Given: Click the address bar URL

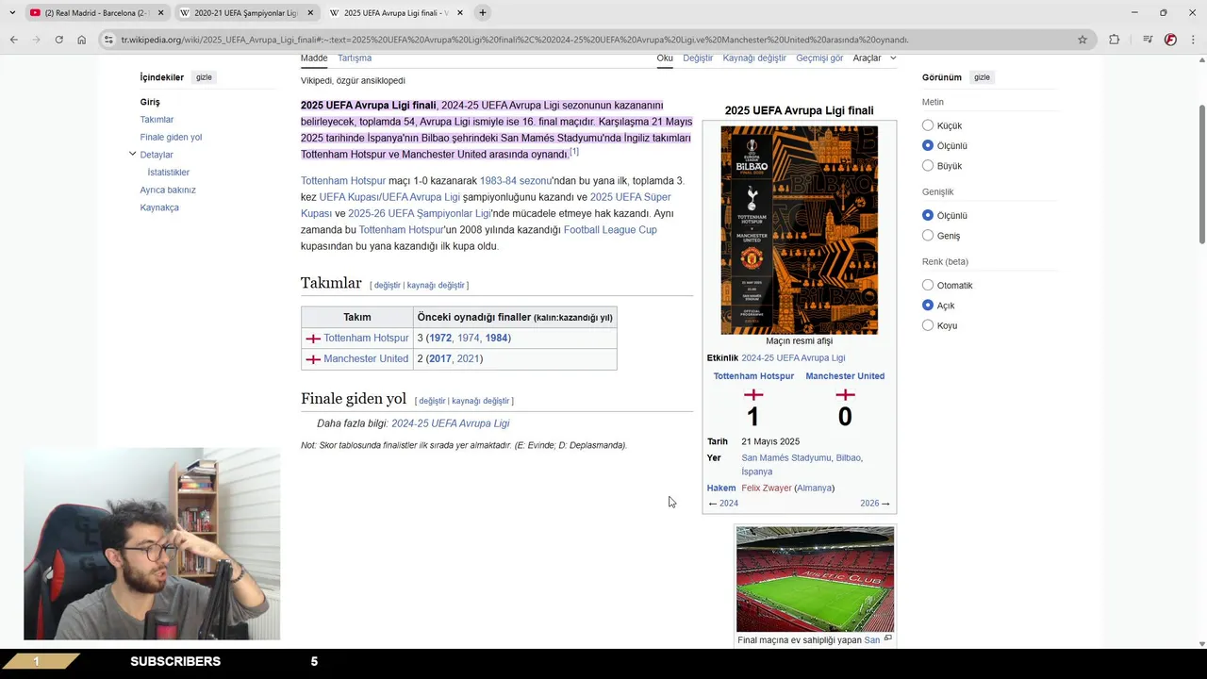Looking at the screenshot, I should (x=514, y=40).
